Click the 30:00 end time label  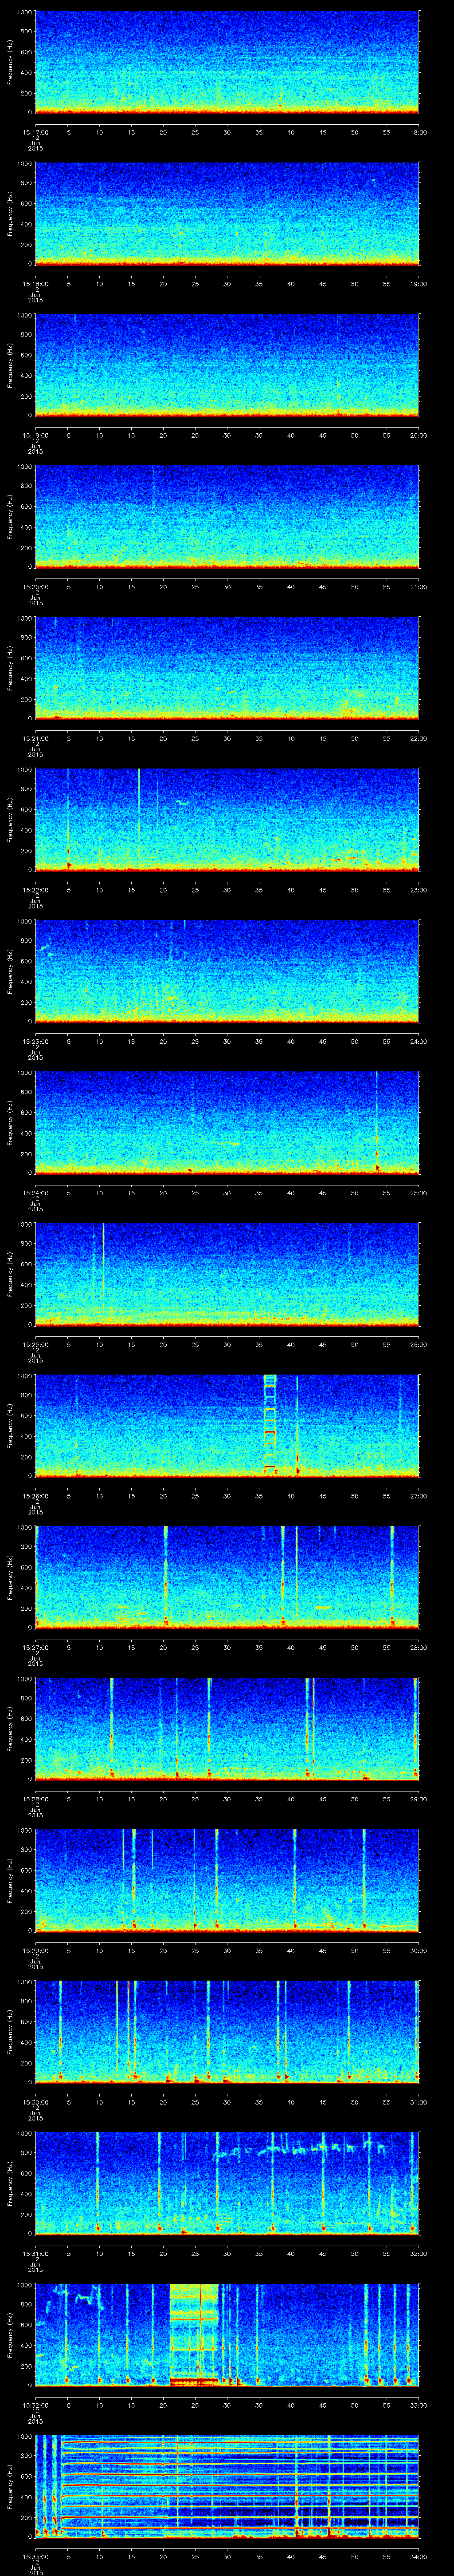point(418,1950)
